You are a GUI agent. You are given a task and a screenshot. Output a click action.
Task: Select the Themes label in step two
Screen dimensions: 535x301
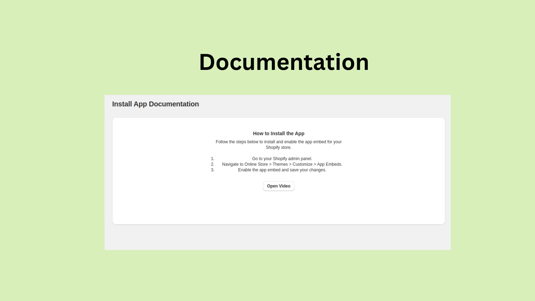click(280, 164)
